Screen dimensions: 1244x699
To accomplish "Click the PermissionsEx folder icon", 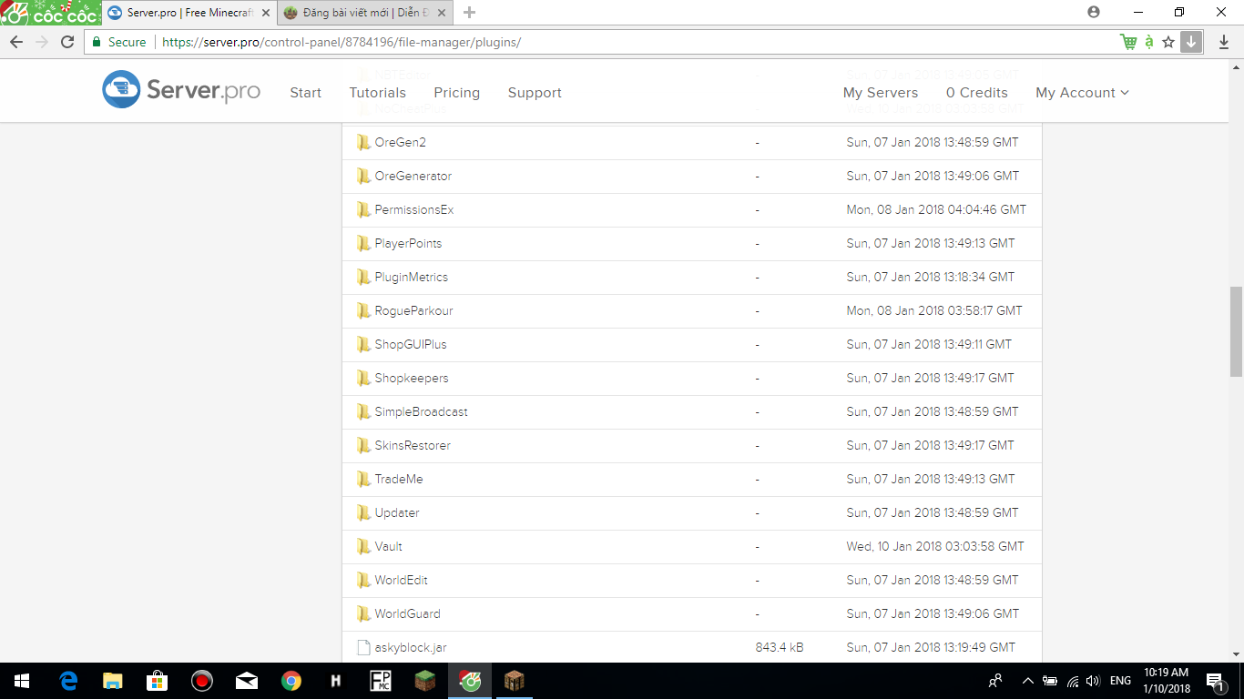I will (x=363, y=209).
